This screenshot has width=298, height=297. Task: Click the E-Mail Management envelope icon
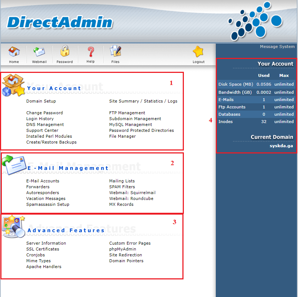coord(14,165)
